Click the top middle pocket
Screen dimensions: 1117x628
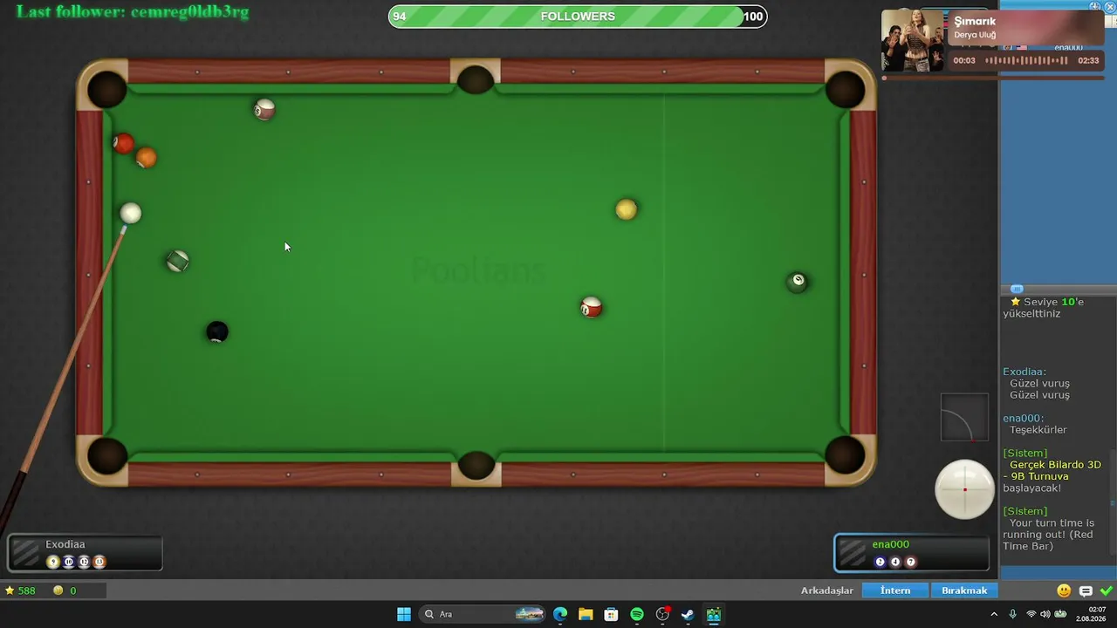[x=476, y=80]
